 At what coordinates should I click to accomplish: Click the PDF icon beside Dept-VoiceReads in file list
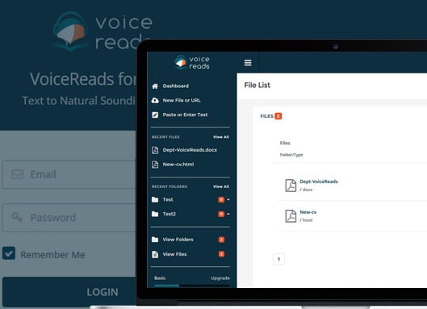click(x=291, y=186)
